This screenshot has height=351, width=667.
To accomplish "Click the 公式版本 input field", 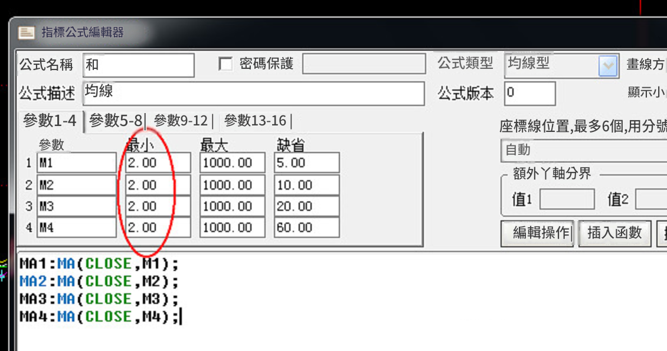I will pos(530,94).
